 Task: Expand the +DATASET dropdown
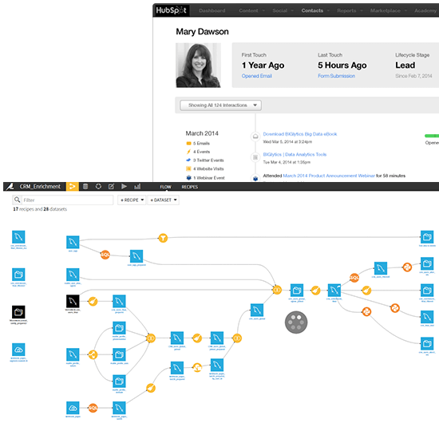(x=163, y=200)
